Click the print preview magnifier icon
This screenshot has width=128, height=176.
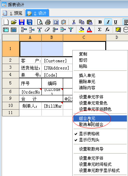(x=40, y=22)
